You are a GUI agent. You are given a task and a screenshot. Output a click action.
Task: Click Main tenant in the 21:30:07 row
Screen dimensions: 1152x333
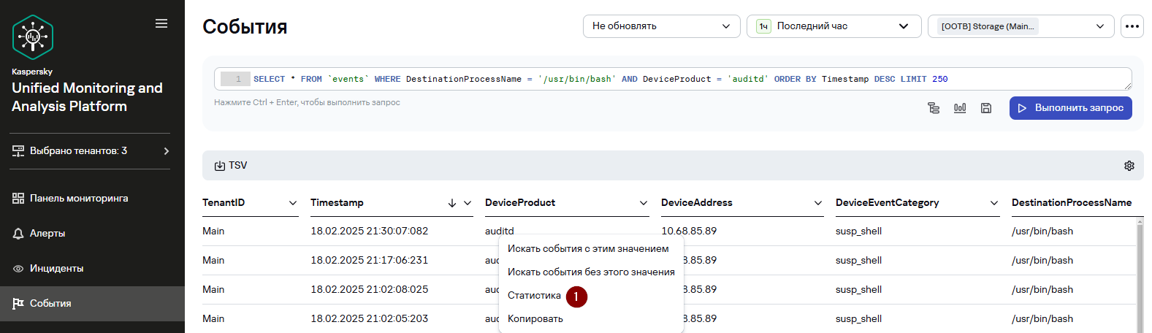213,231
